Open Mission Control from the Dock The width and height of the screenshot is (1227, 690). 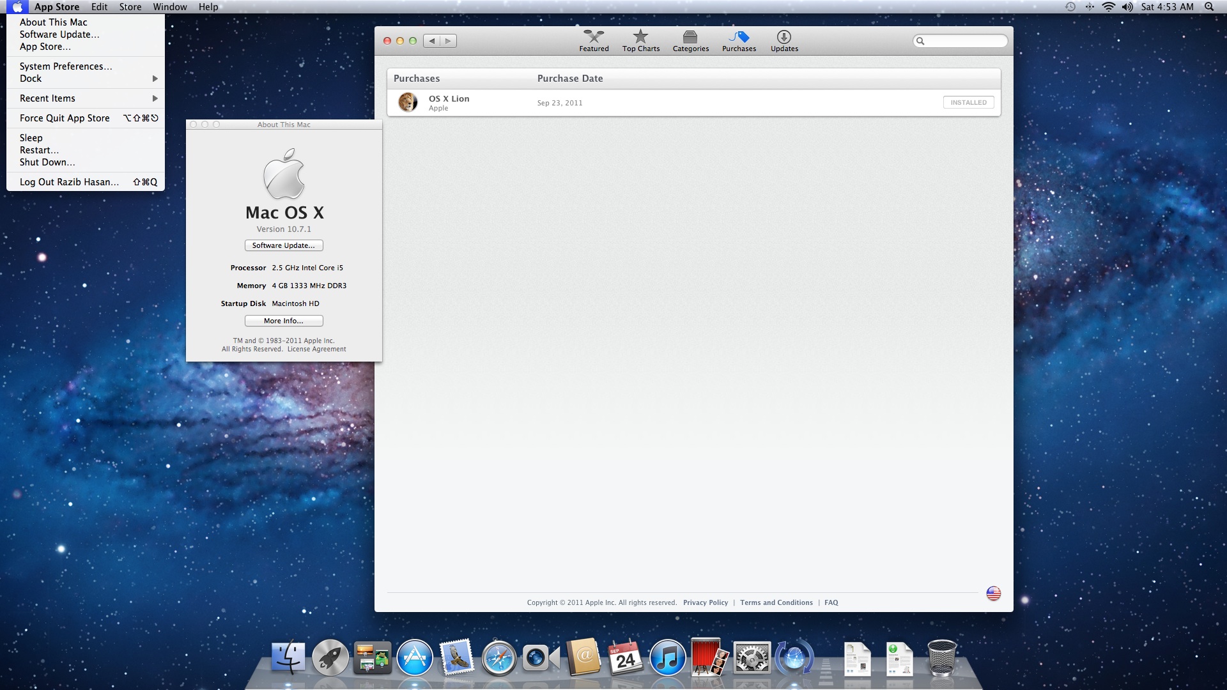click(373, 657)
